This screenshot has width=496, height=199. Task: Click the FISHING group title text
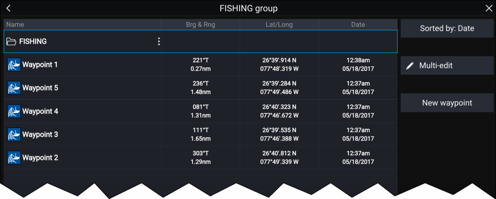coord(248,8)
